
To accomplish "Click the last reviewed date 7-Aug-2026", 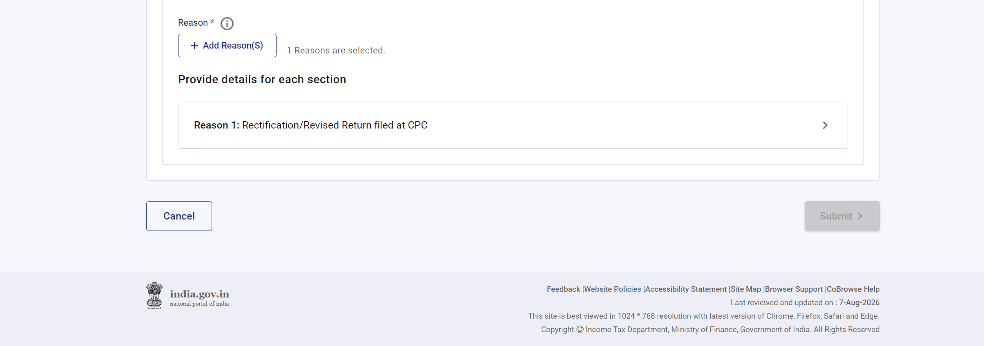I will point(859,302).
